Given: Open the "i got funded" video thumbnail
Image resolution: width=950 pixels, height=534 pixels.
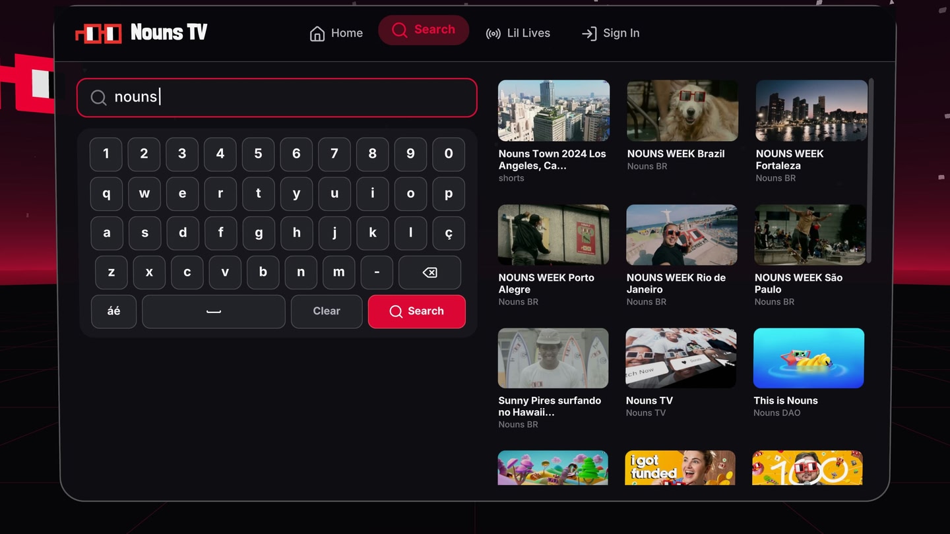Looking at the screenshot, I should coord(680,467).
